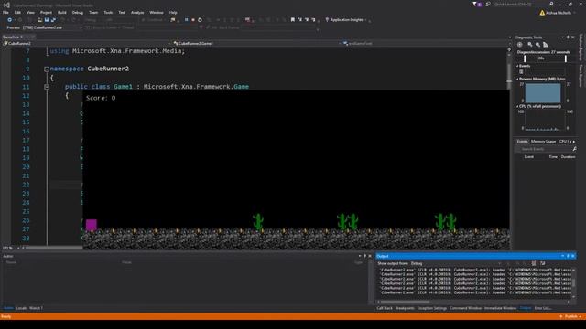Click the Save icon in toolbar
Image resolution: width=586 pixels, height=329 pixels.
point(47,20)
